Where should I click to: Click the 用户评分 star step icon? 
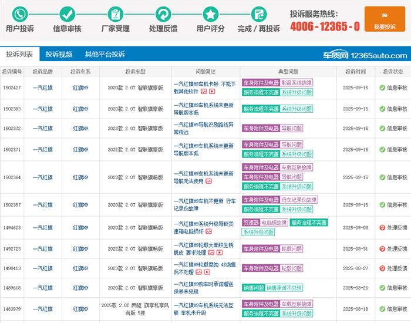click(x=210, y=14)
